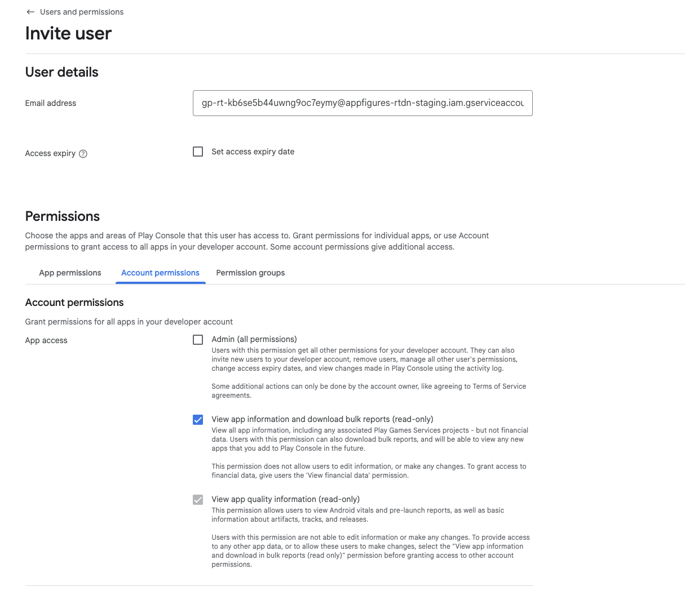Screen dimensions: 685x591
Task: Click "View app quality information (read-only)" label
Action: tap(285, 499)
